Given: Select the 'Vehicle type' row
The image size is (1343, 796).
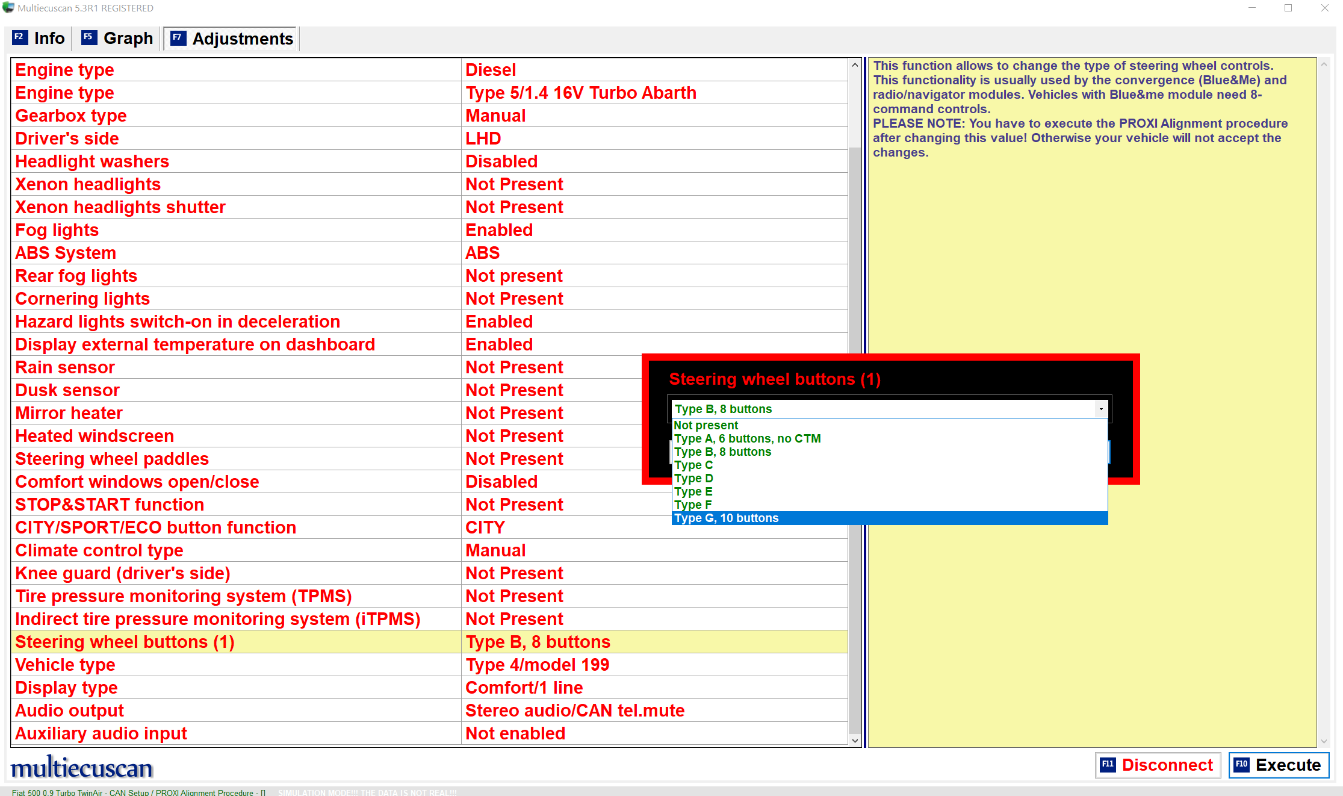Looking at the screenshot, I should tap(429, 665).
